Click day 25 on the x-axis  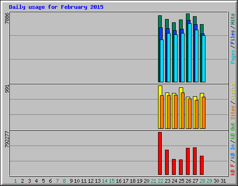point(181,181)
